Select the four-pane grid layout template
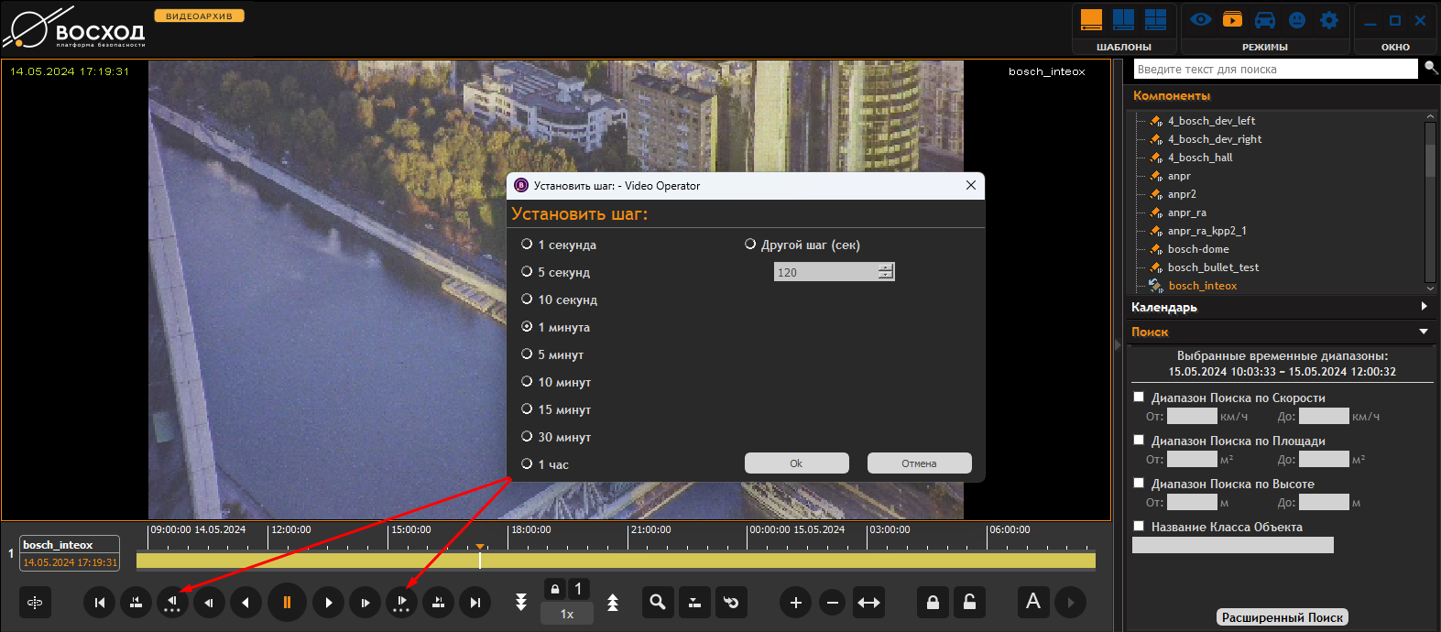The width and height of the screenshot is (1441, 632). [1156, 20]
